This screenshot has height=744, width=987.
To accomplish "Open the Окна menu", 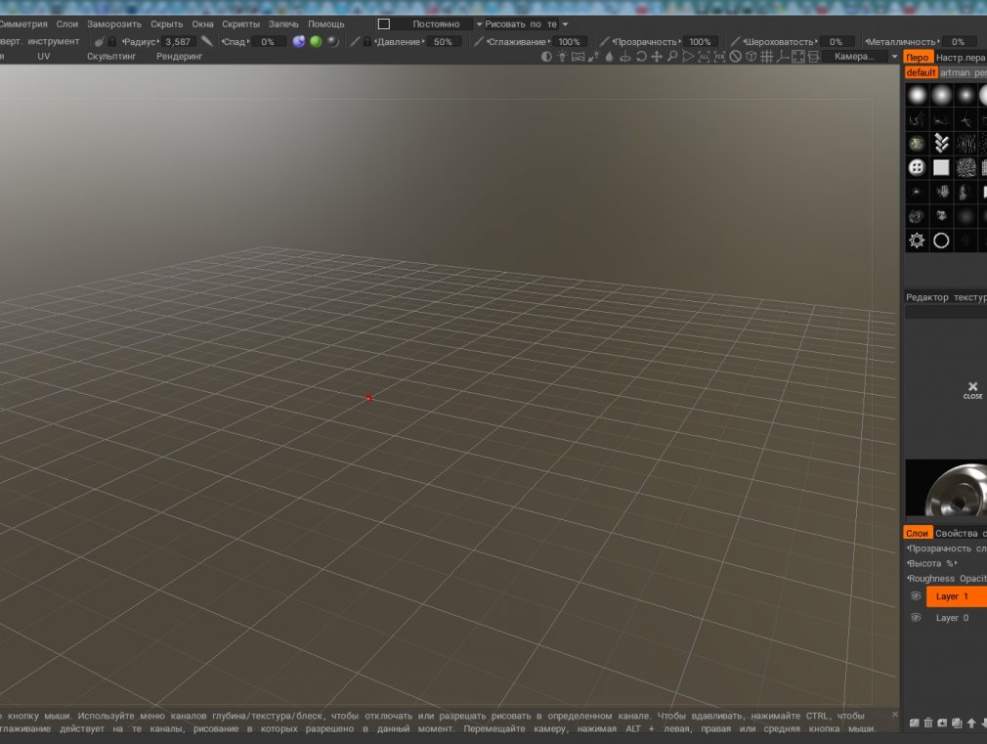I will click(202, 23).
